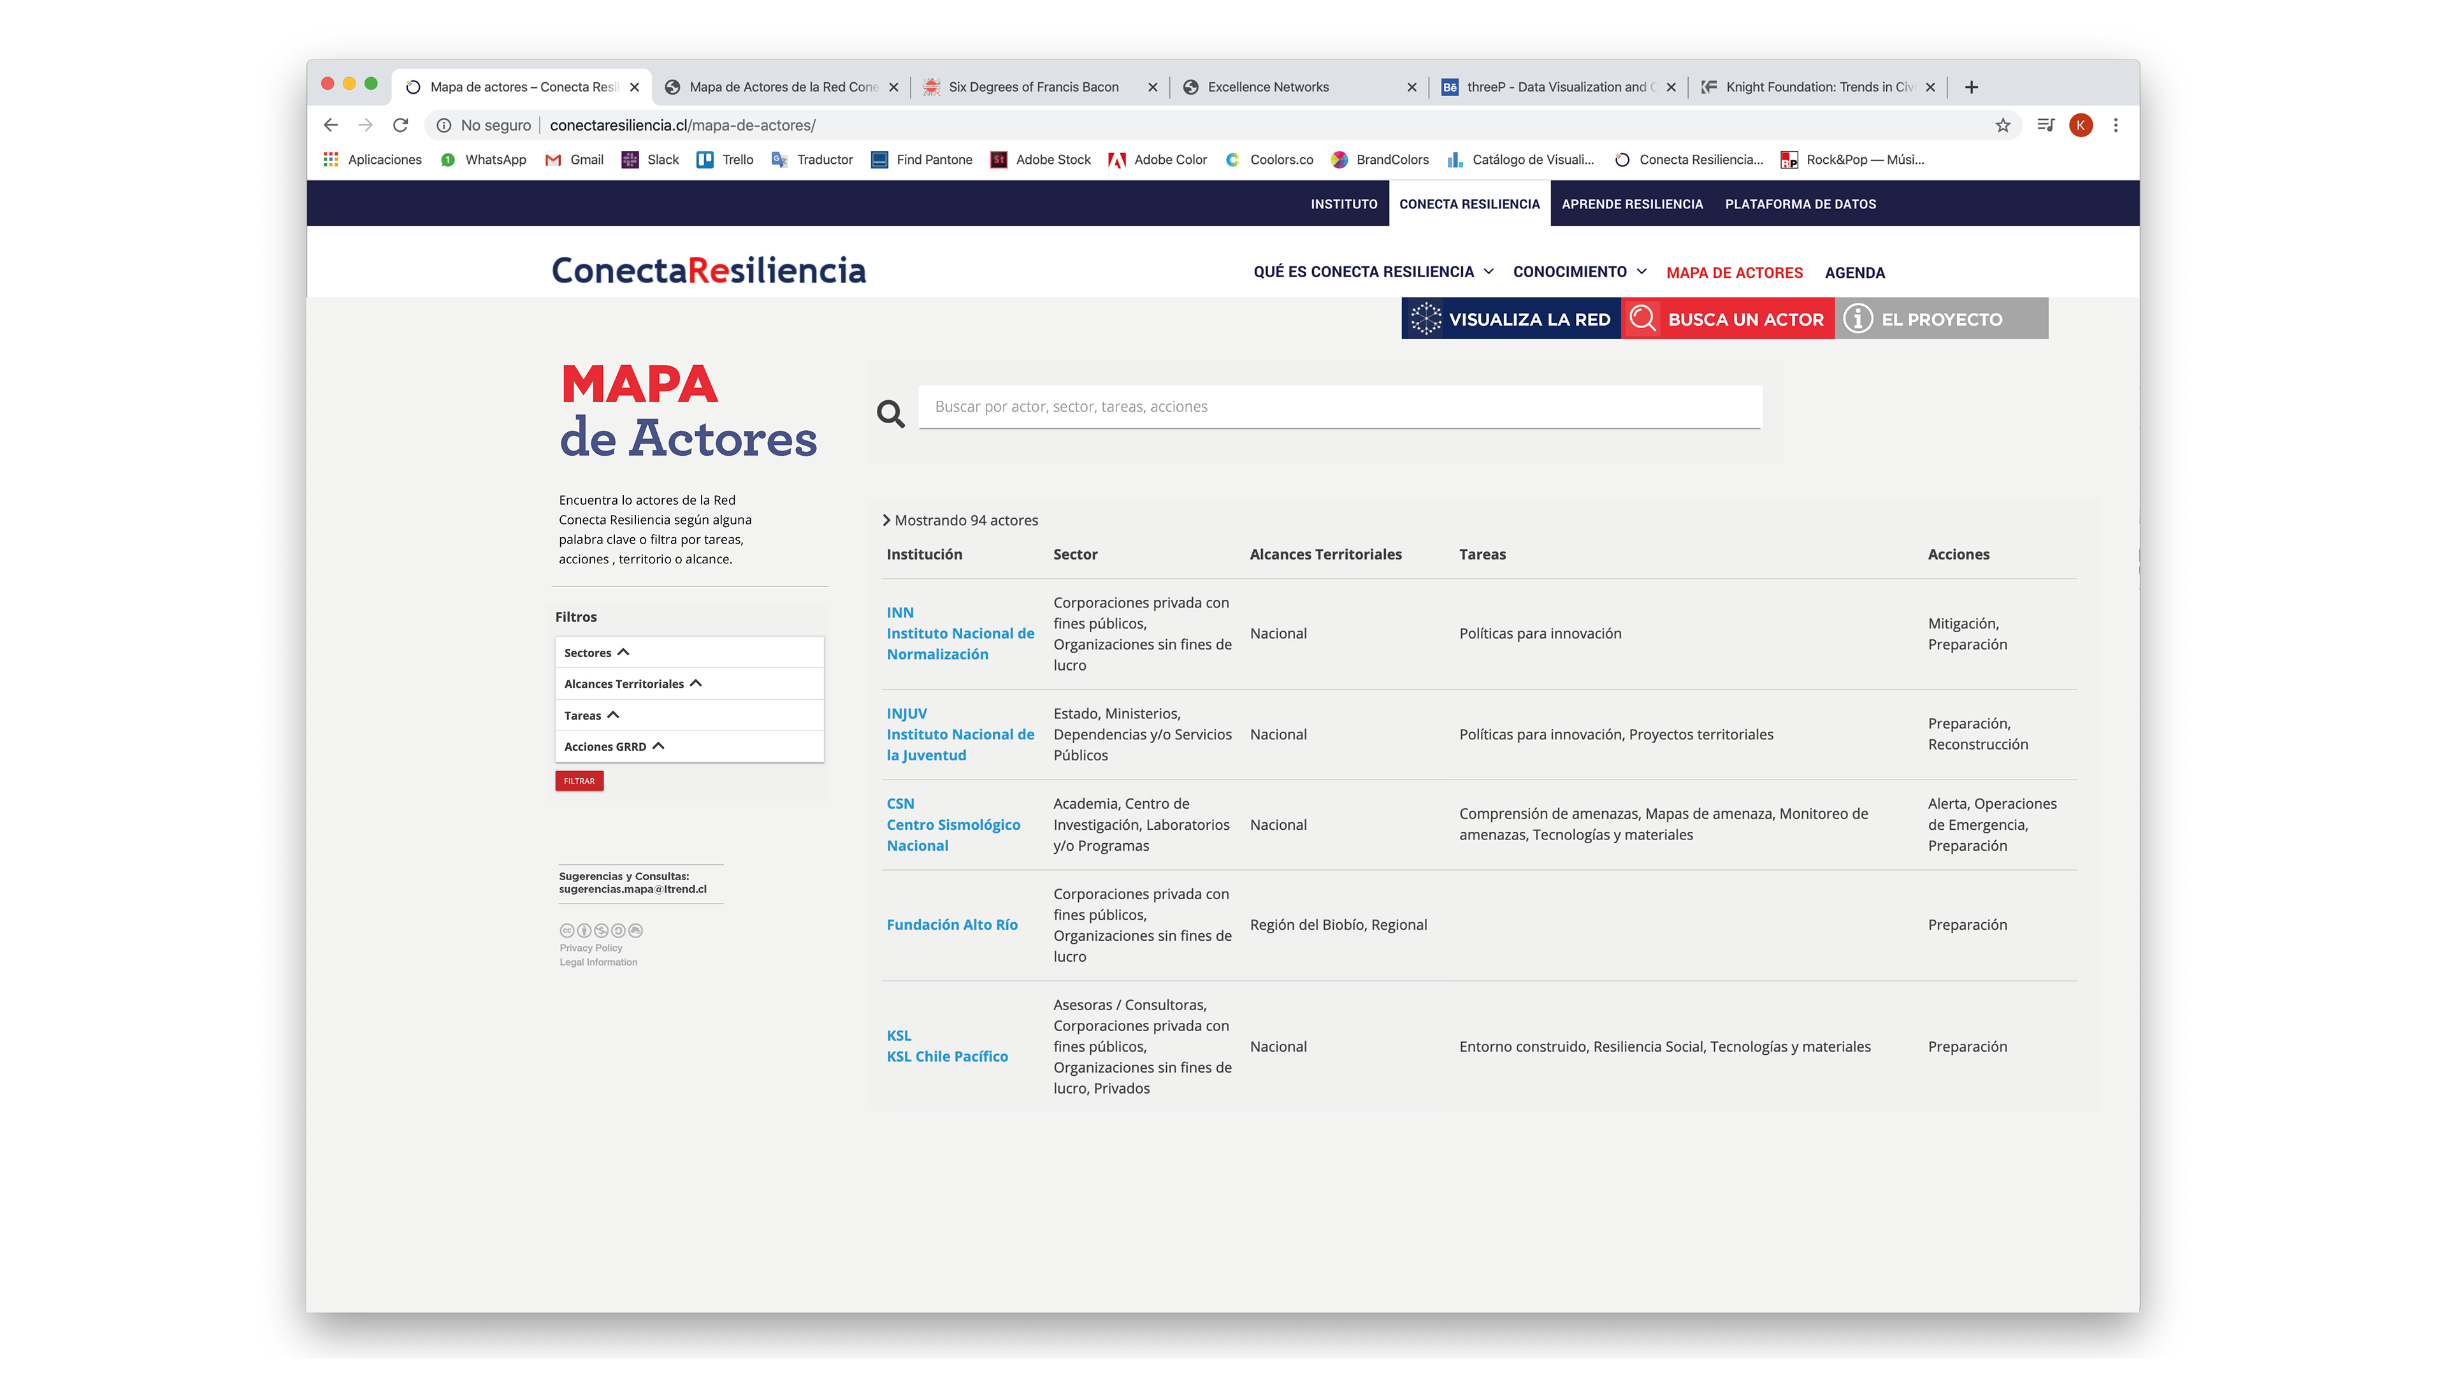Click the BUSCA UN ACTOR button

point(1728,318)
